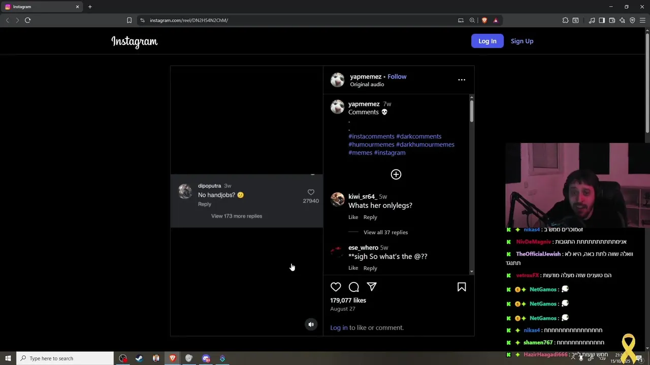This screenshot has width=650, height=365.
Task: Open the Windows Start button
Action: (x=8, y=358)
